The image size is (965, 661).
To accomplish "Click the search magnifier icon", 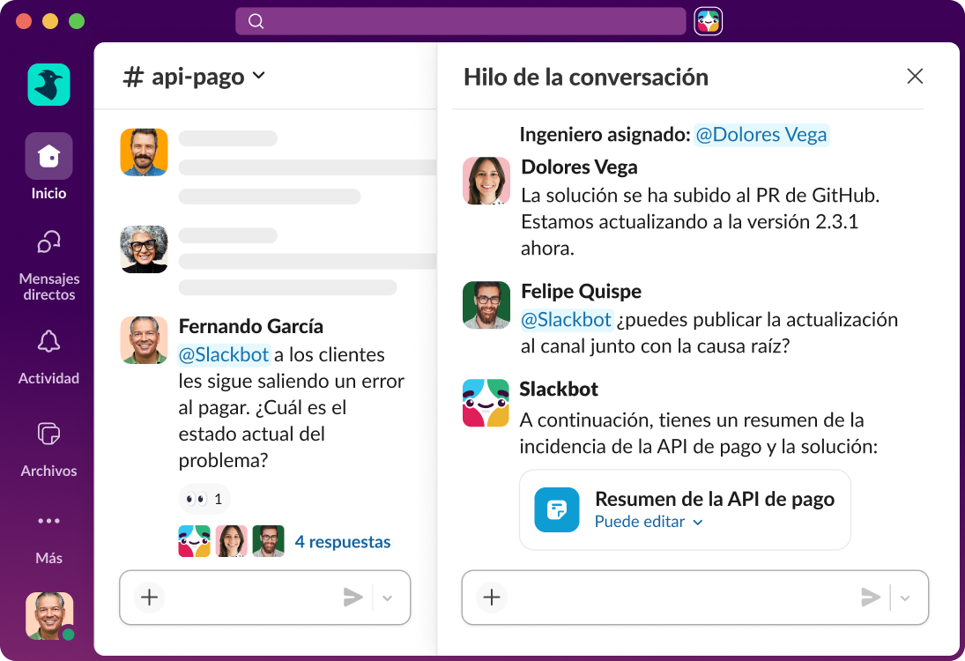I will (x=256, y=21).
